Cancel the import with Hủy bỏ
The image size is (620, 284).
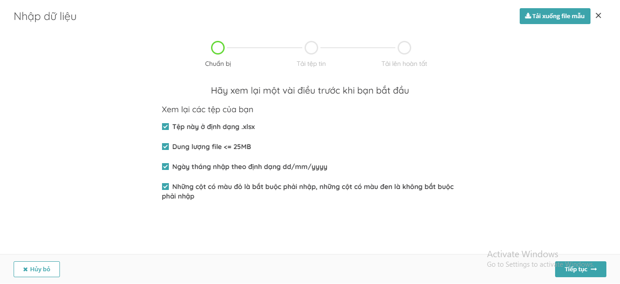click(37, 269)
